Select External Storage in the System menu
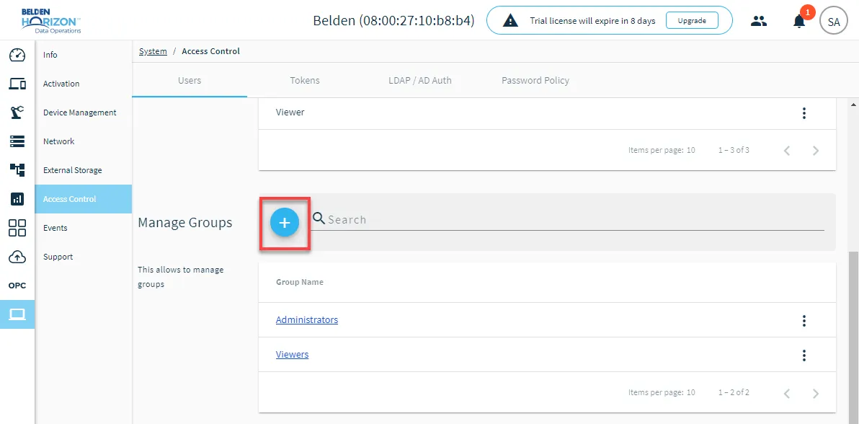 pyautogui.click(x=84, y=170)
